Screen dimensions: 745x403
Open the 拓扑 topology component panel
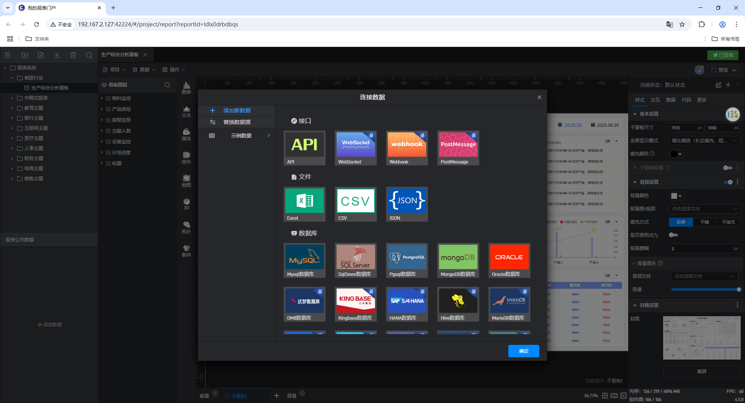coord(187,228)
